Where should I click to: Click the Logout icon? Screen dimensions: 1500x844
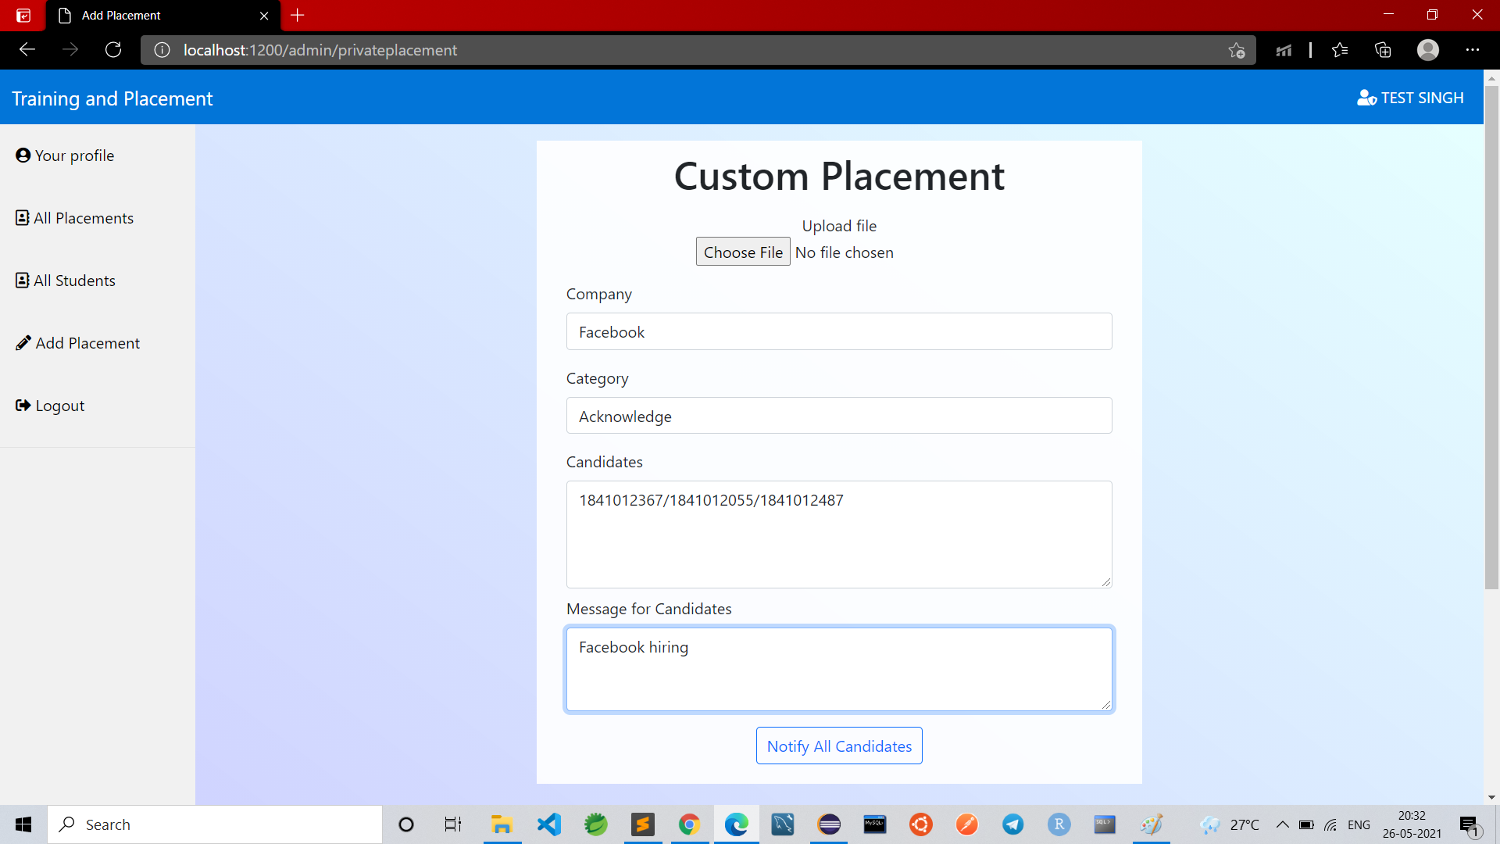(x=21, y=405)
